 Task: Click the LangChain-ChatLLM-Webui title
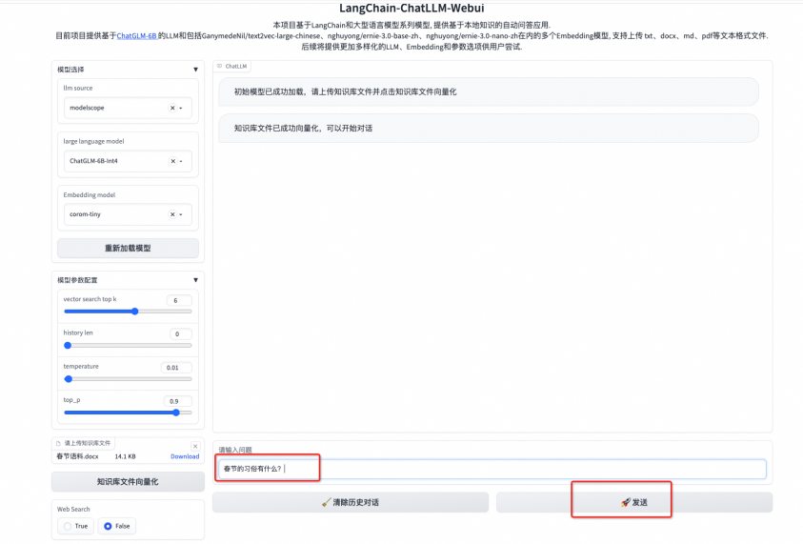(x=412, y=9)
